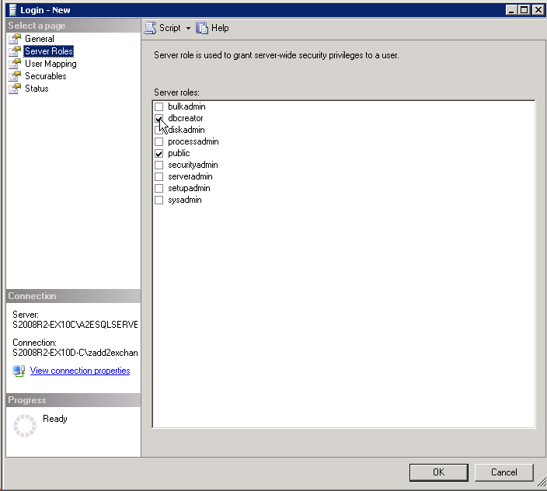Check the processadmin role checkbox
Image resolution: width=547 pixels, height=491 pixels.
click(159, 142)
